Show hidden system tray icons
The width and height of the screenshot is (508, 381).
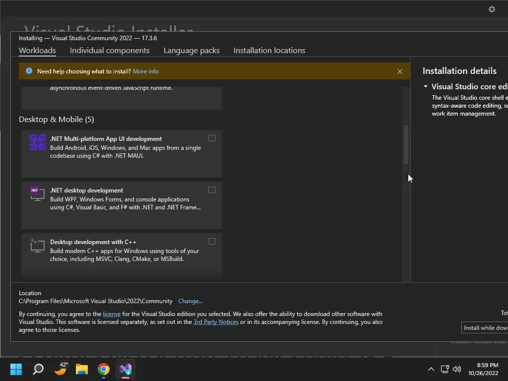tap(431, 369)
